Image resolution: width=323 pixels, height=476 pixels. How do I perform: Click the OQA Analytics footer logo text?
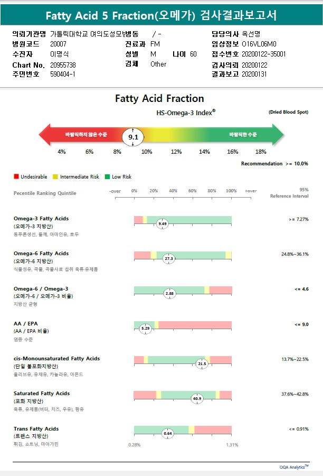click(294, 467)
